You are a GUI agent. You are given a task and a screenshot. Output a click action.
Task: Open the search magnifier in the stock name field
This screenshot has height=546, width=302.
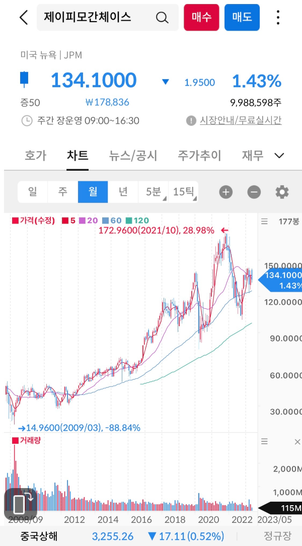pos(162,17)
